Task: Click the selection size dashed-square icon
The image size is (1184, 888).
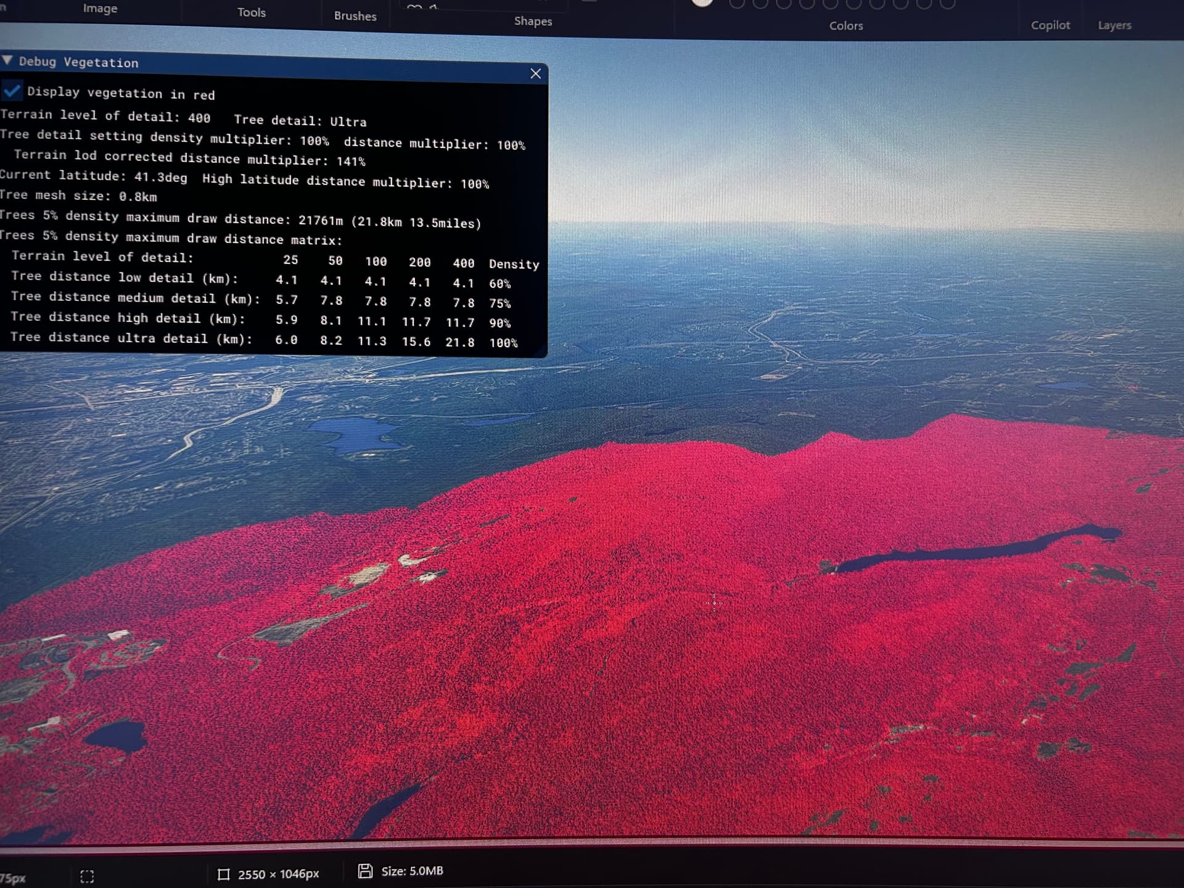Action: pos(87,876)
